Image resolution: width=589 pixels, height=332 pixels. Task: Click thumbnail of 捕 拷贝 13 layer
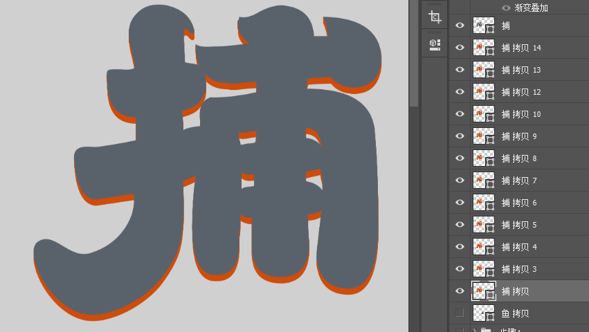[484, 70]
